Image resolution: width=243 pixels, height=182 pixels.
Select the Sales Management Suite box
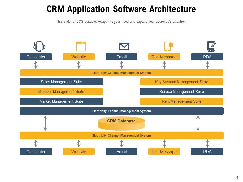[x=61, y=82]
